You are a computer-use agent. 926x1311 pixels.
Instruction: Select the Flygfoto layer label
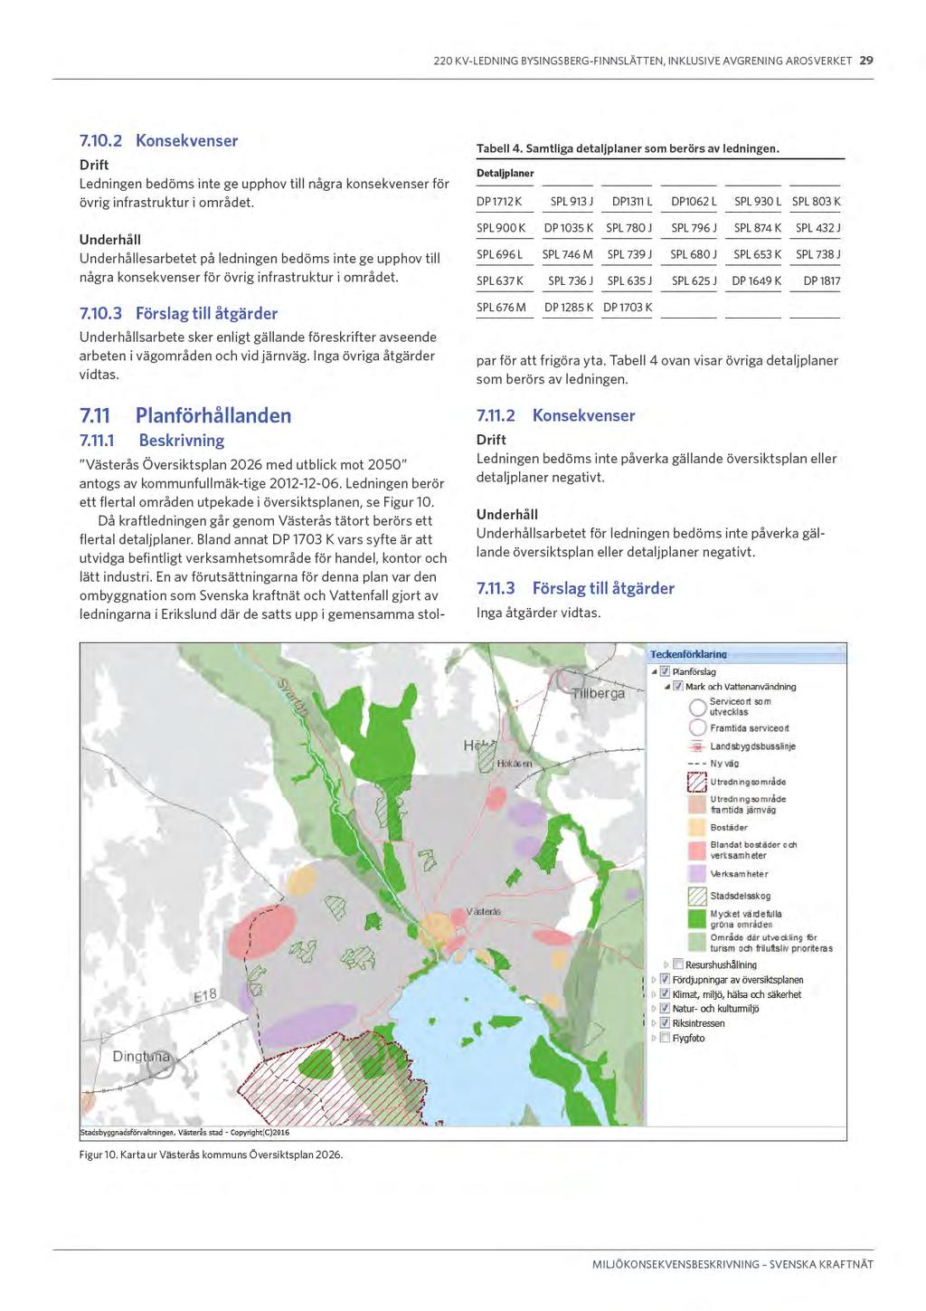pyautogui.click(x=689, y=1038)
